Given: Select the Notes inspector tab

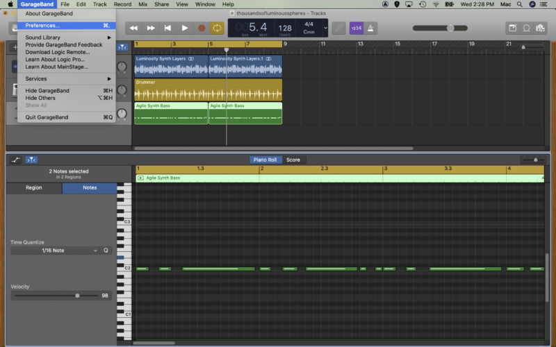Looking at the screenshot, I should pyautogui.click(x=90, y=187).
